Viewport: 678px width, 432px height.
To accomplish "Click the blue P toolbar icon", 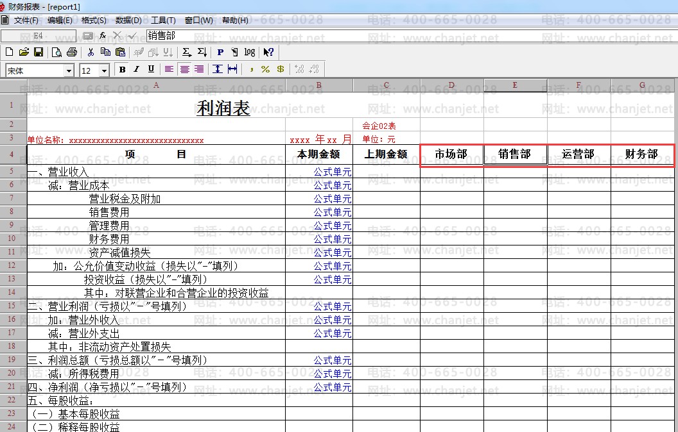I will [220, 52].
